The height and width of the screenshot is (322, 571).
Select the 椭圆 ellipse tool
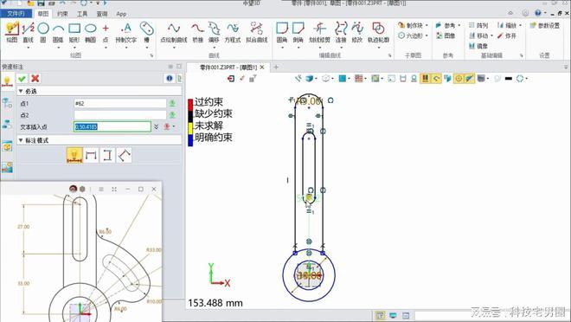click(90, 32)
